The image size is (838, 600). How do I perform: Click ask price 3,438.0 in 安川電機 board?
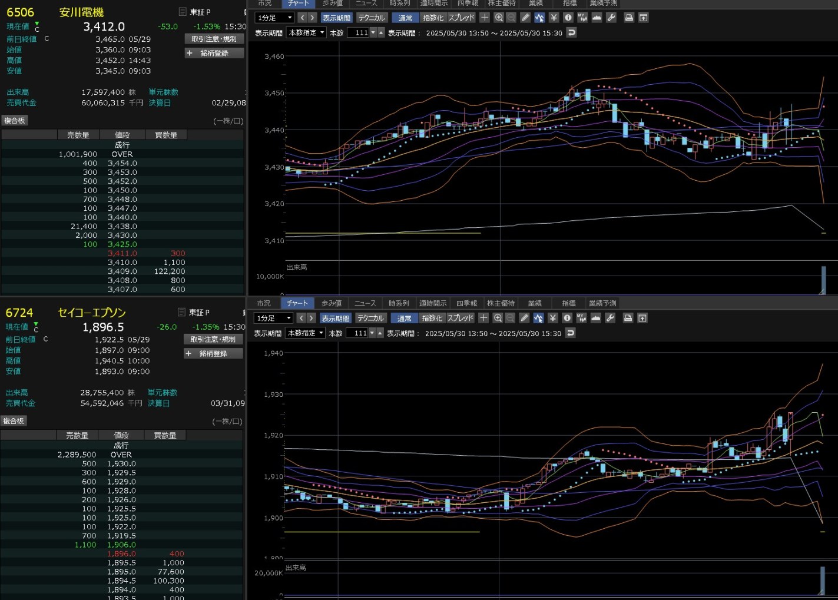point(122,226)
